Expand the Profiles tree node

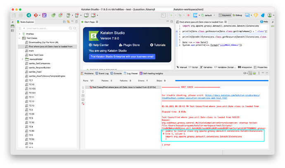tap(20, 34)
